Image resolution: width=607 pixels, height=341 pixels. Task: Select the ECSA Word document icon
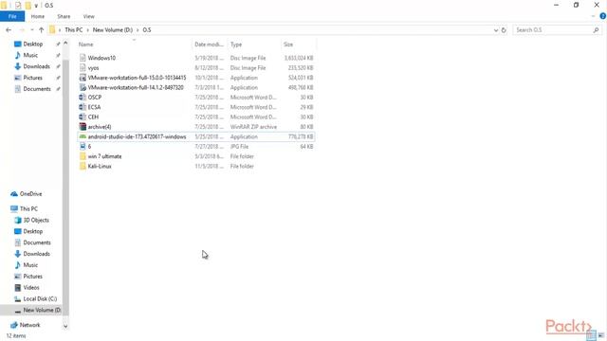pos(83,107)
